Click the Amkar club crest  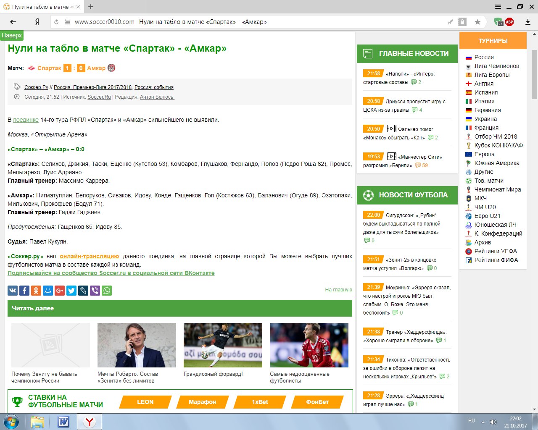pyautogui.click(x=111, y=68)
